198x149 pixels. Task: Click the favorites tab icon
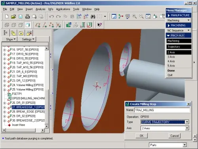point(21,33)
